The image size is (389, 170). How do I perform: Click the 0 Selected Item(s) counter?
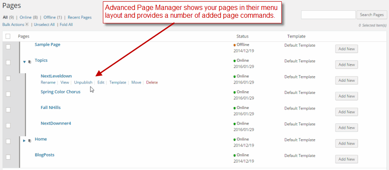point(373,26)
